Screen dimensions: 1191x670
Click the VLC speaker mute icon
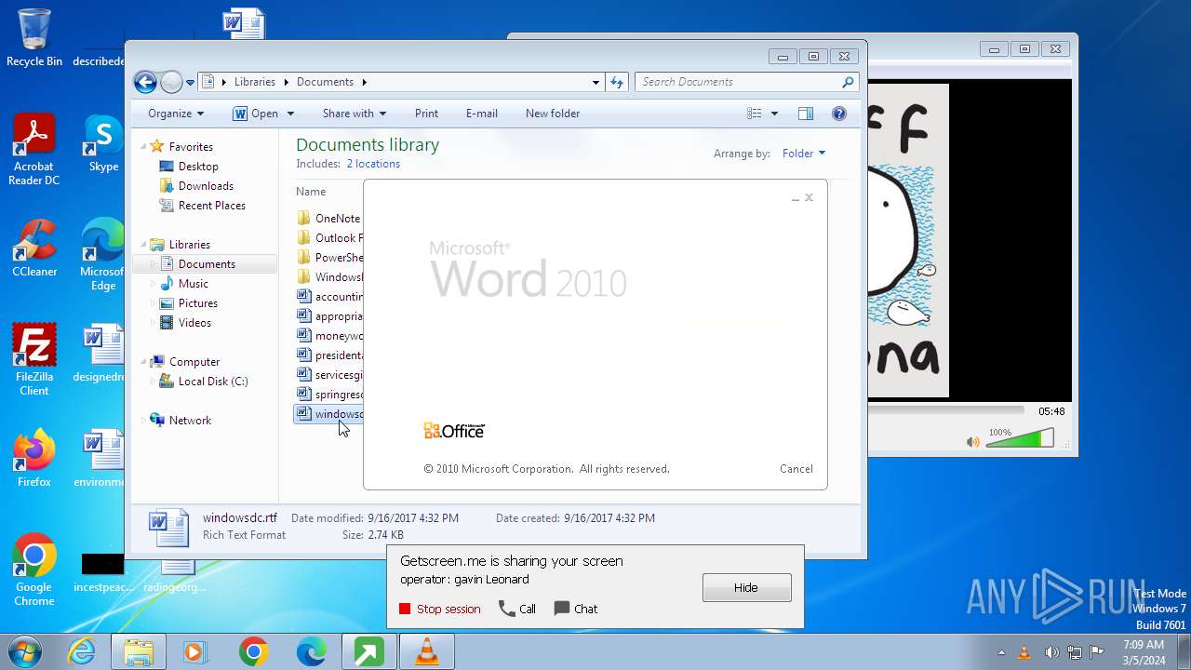click(973, 441)
